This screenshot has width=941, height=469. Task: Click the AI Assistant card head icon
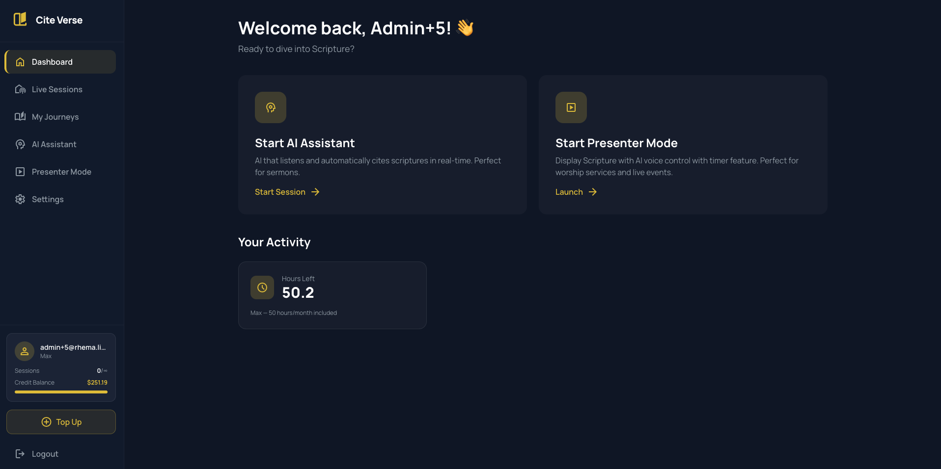click(271, 107)
